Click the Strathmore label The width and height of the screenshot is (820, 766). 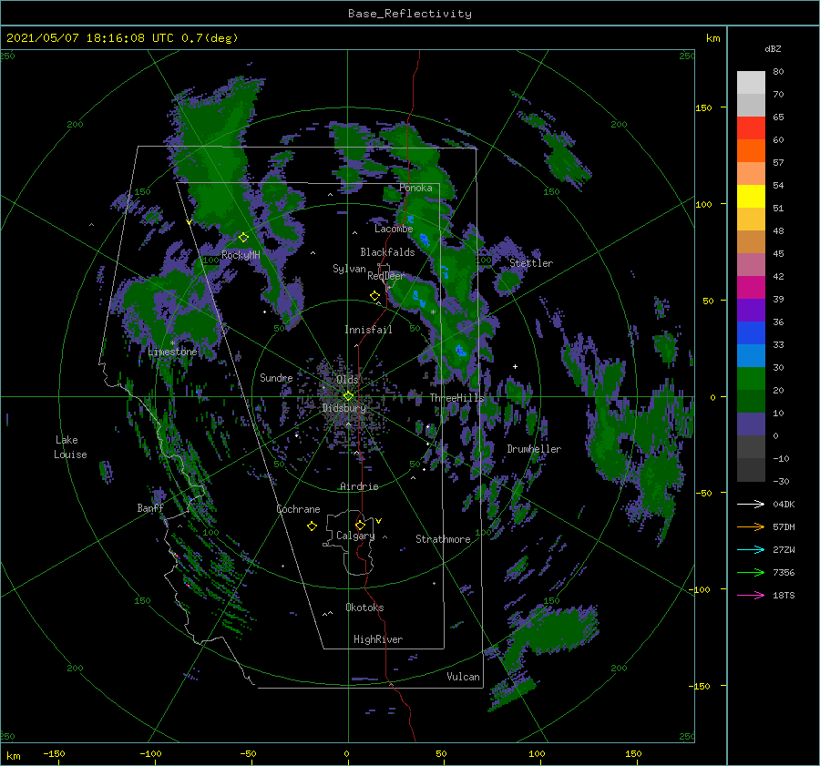coord(443,539)
